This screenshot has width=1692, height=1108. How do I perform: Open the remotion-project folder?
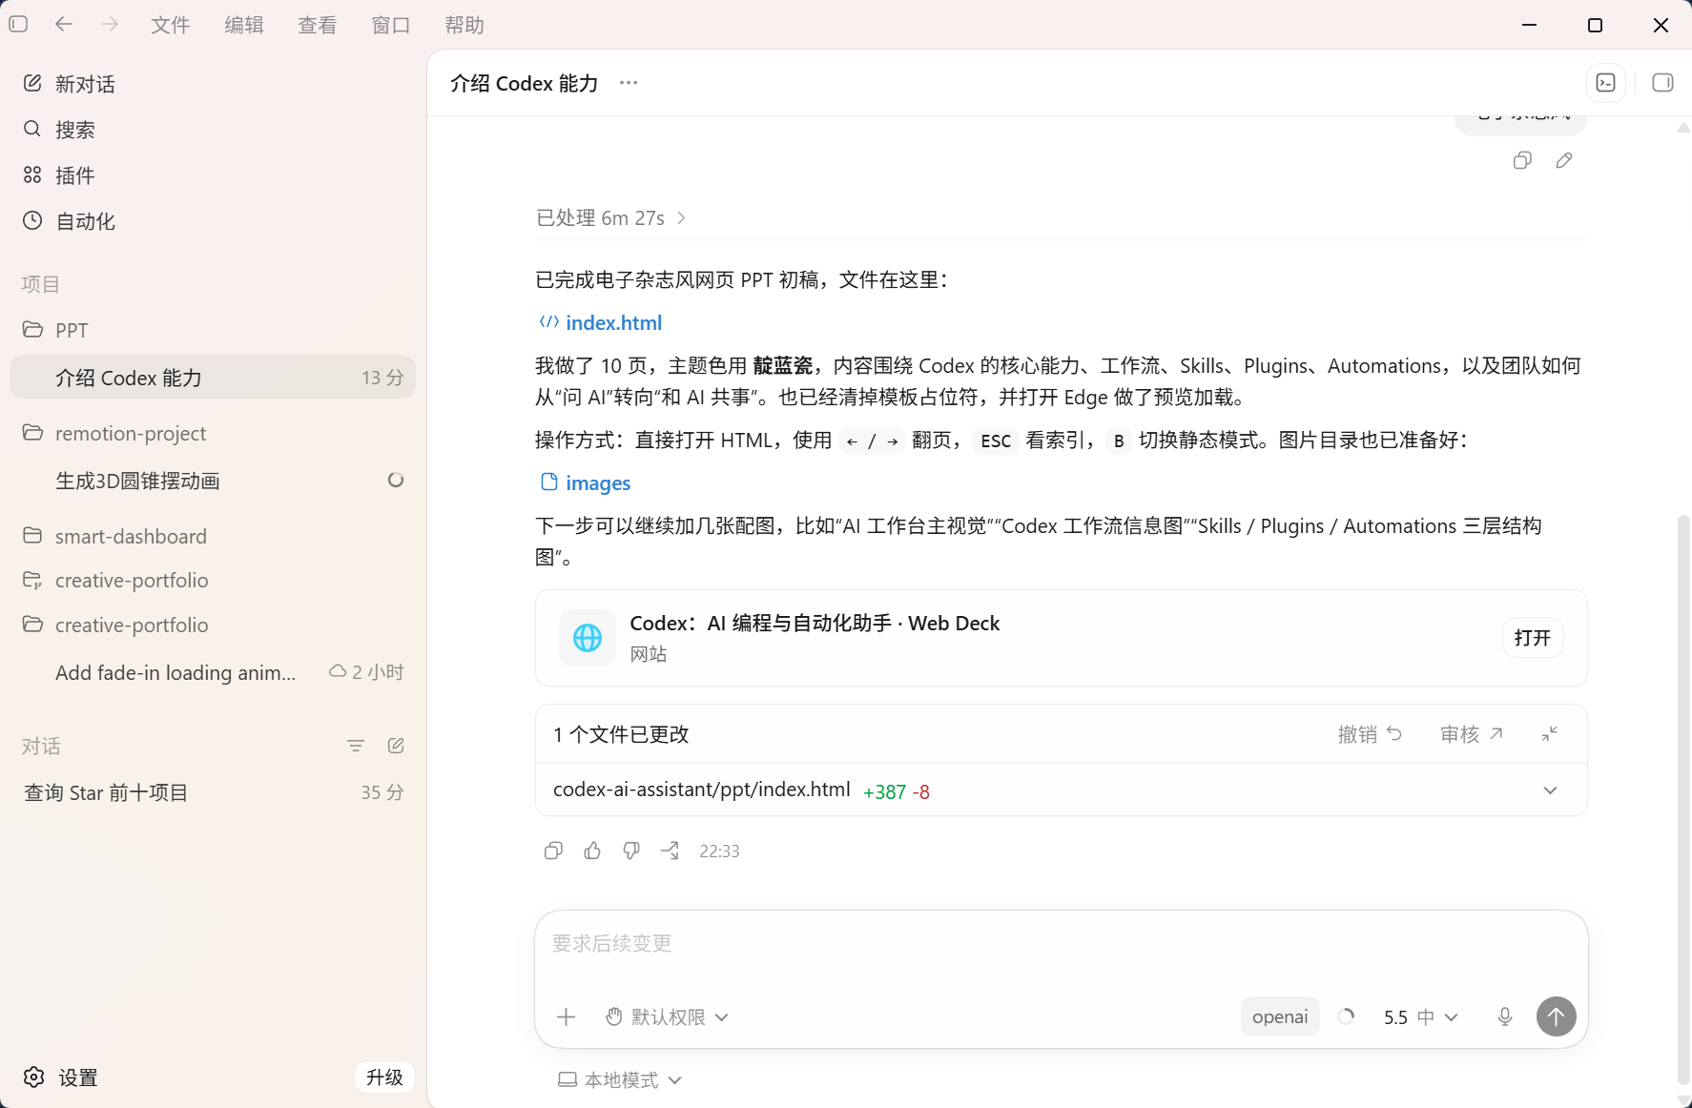pos(213,433)
